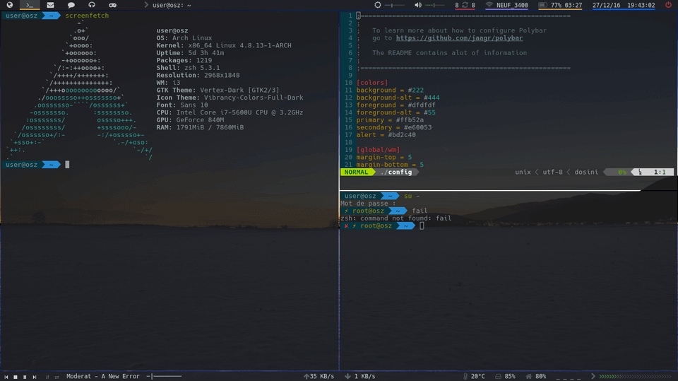Select the terminal workspace icon
This screenshot has width=678, height=381.
(30, 5)
